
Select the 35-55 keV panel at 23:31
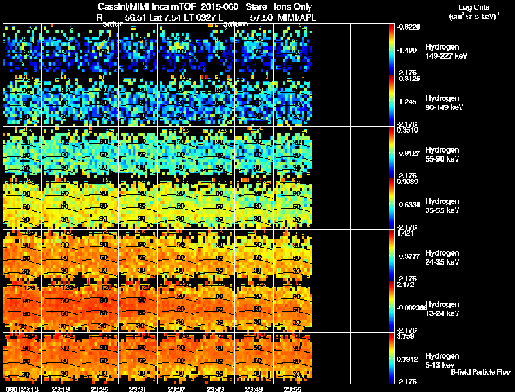(x=138, y=204)
